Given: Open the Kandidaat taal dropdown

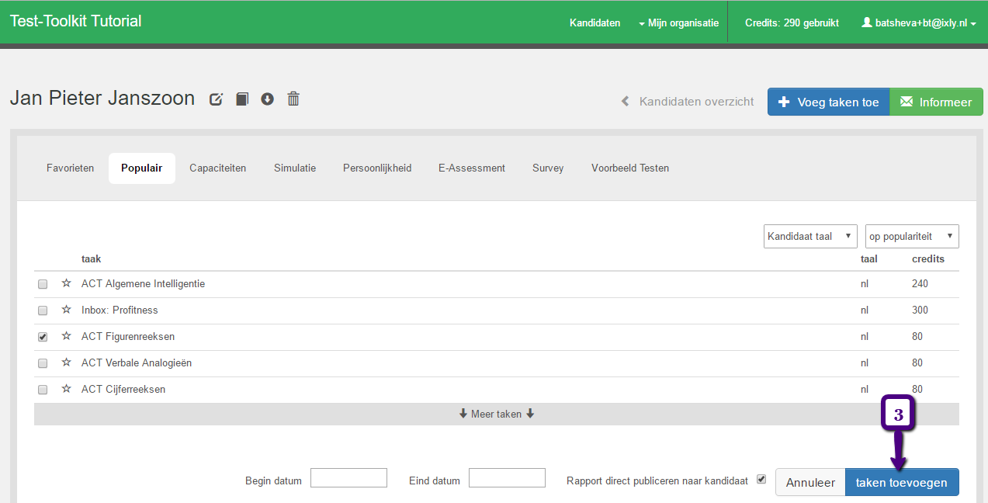Looking at the screenshot, I should pos(810,236).
